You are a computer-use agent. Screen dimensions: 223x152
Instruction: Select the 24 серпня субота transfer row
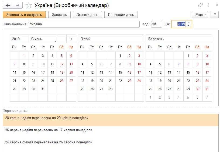click(x=111, y=144)
